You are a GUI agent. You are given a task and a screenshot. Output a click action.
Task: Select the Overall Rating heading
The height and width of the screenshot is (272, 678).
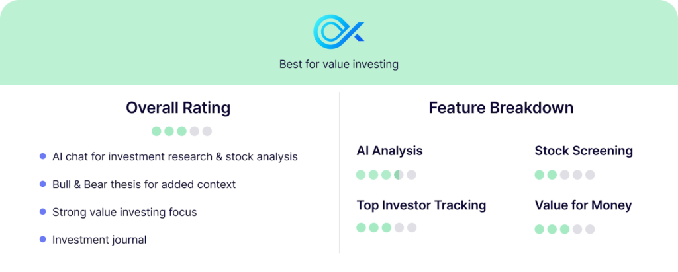pyautogui.click(x=178, y=108)
